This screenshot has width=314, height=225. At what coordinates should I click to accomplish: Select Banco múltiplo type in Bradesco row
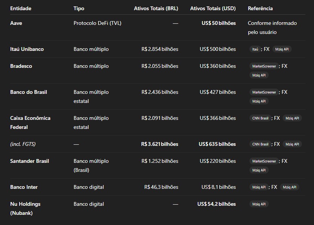(91, 66)
